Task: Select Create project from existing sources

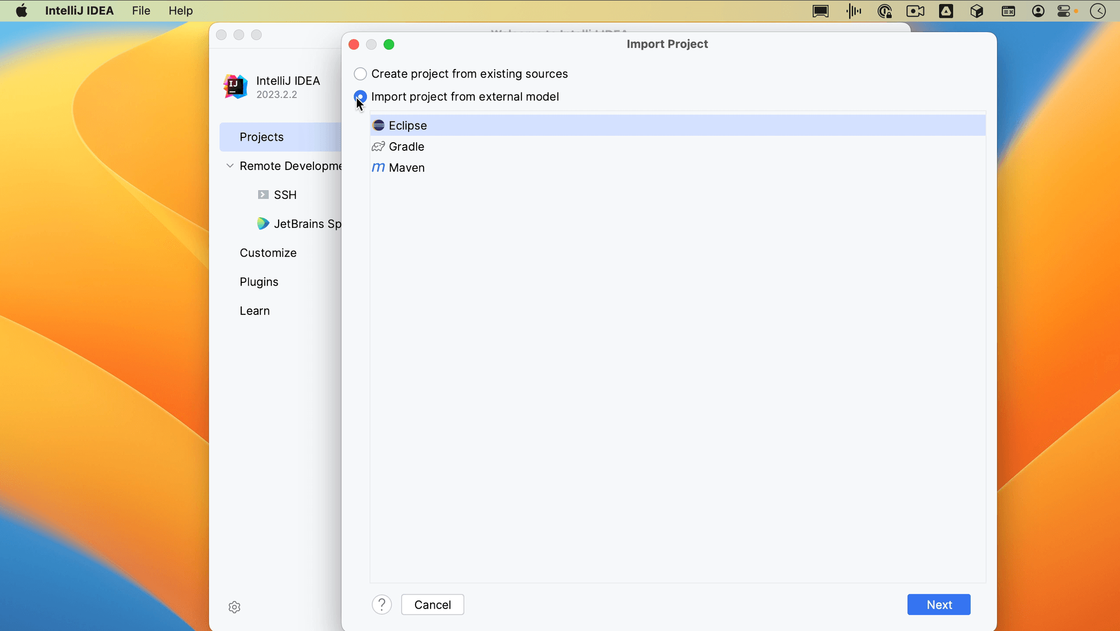Action: [360, 74]
